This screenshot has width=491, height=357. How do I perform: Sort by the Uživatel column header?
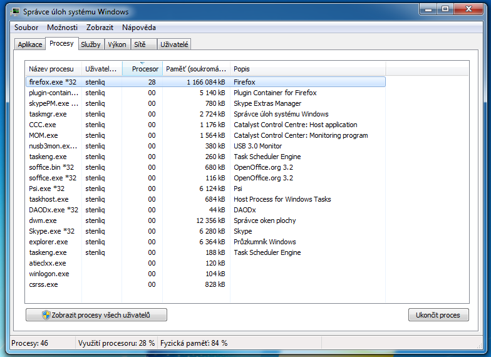click(101, 69)
